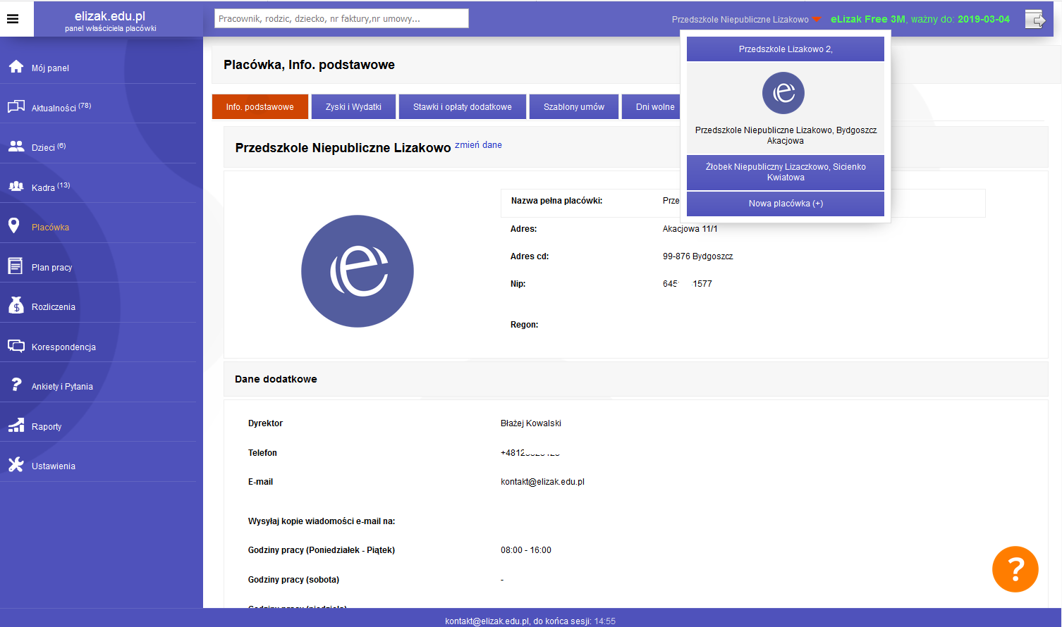Screen dimensions: 1062x627
Task: Open Plan pracy menu item
Action: tap(51, 268)
